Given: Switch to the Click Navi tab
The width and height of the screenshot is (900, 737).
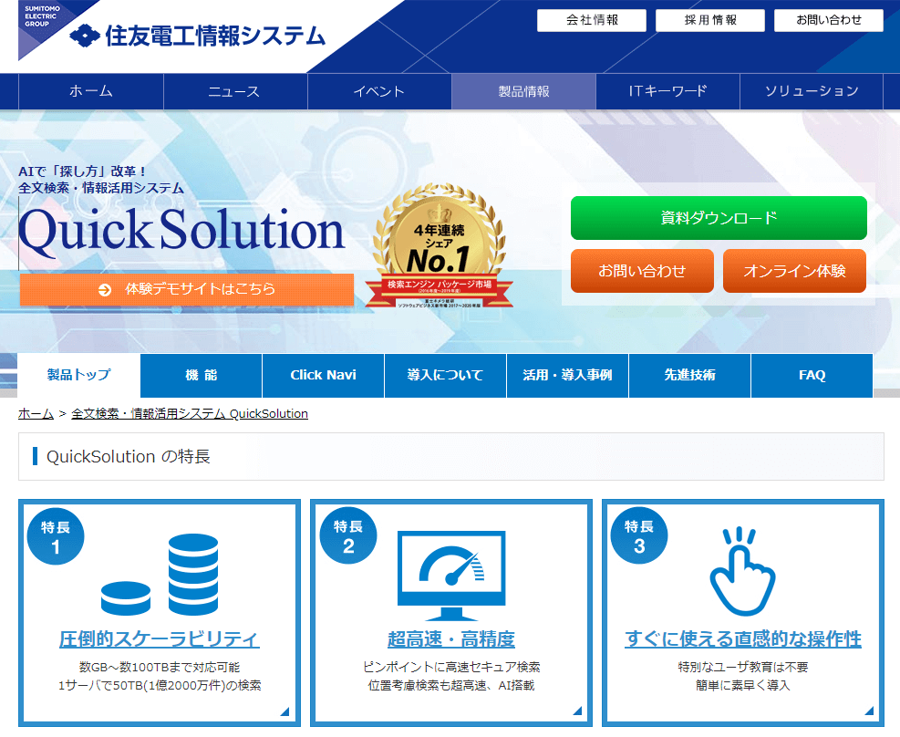Looking at the screenshot, I should 323,376.
